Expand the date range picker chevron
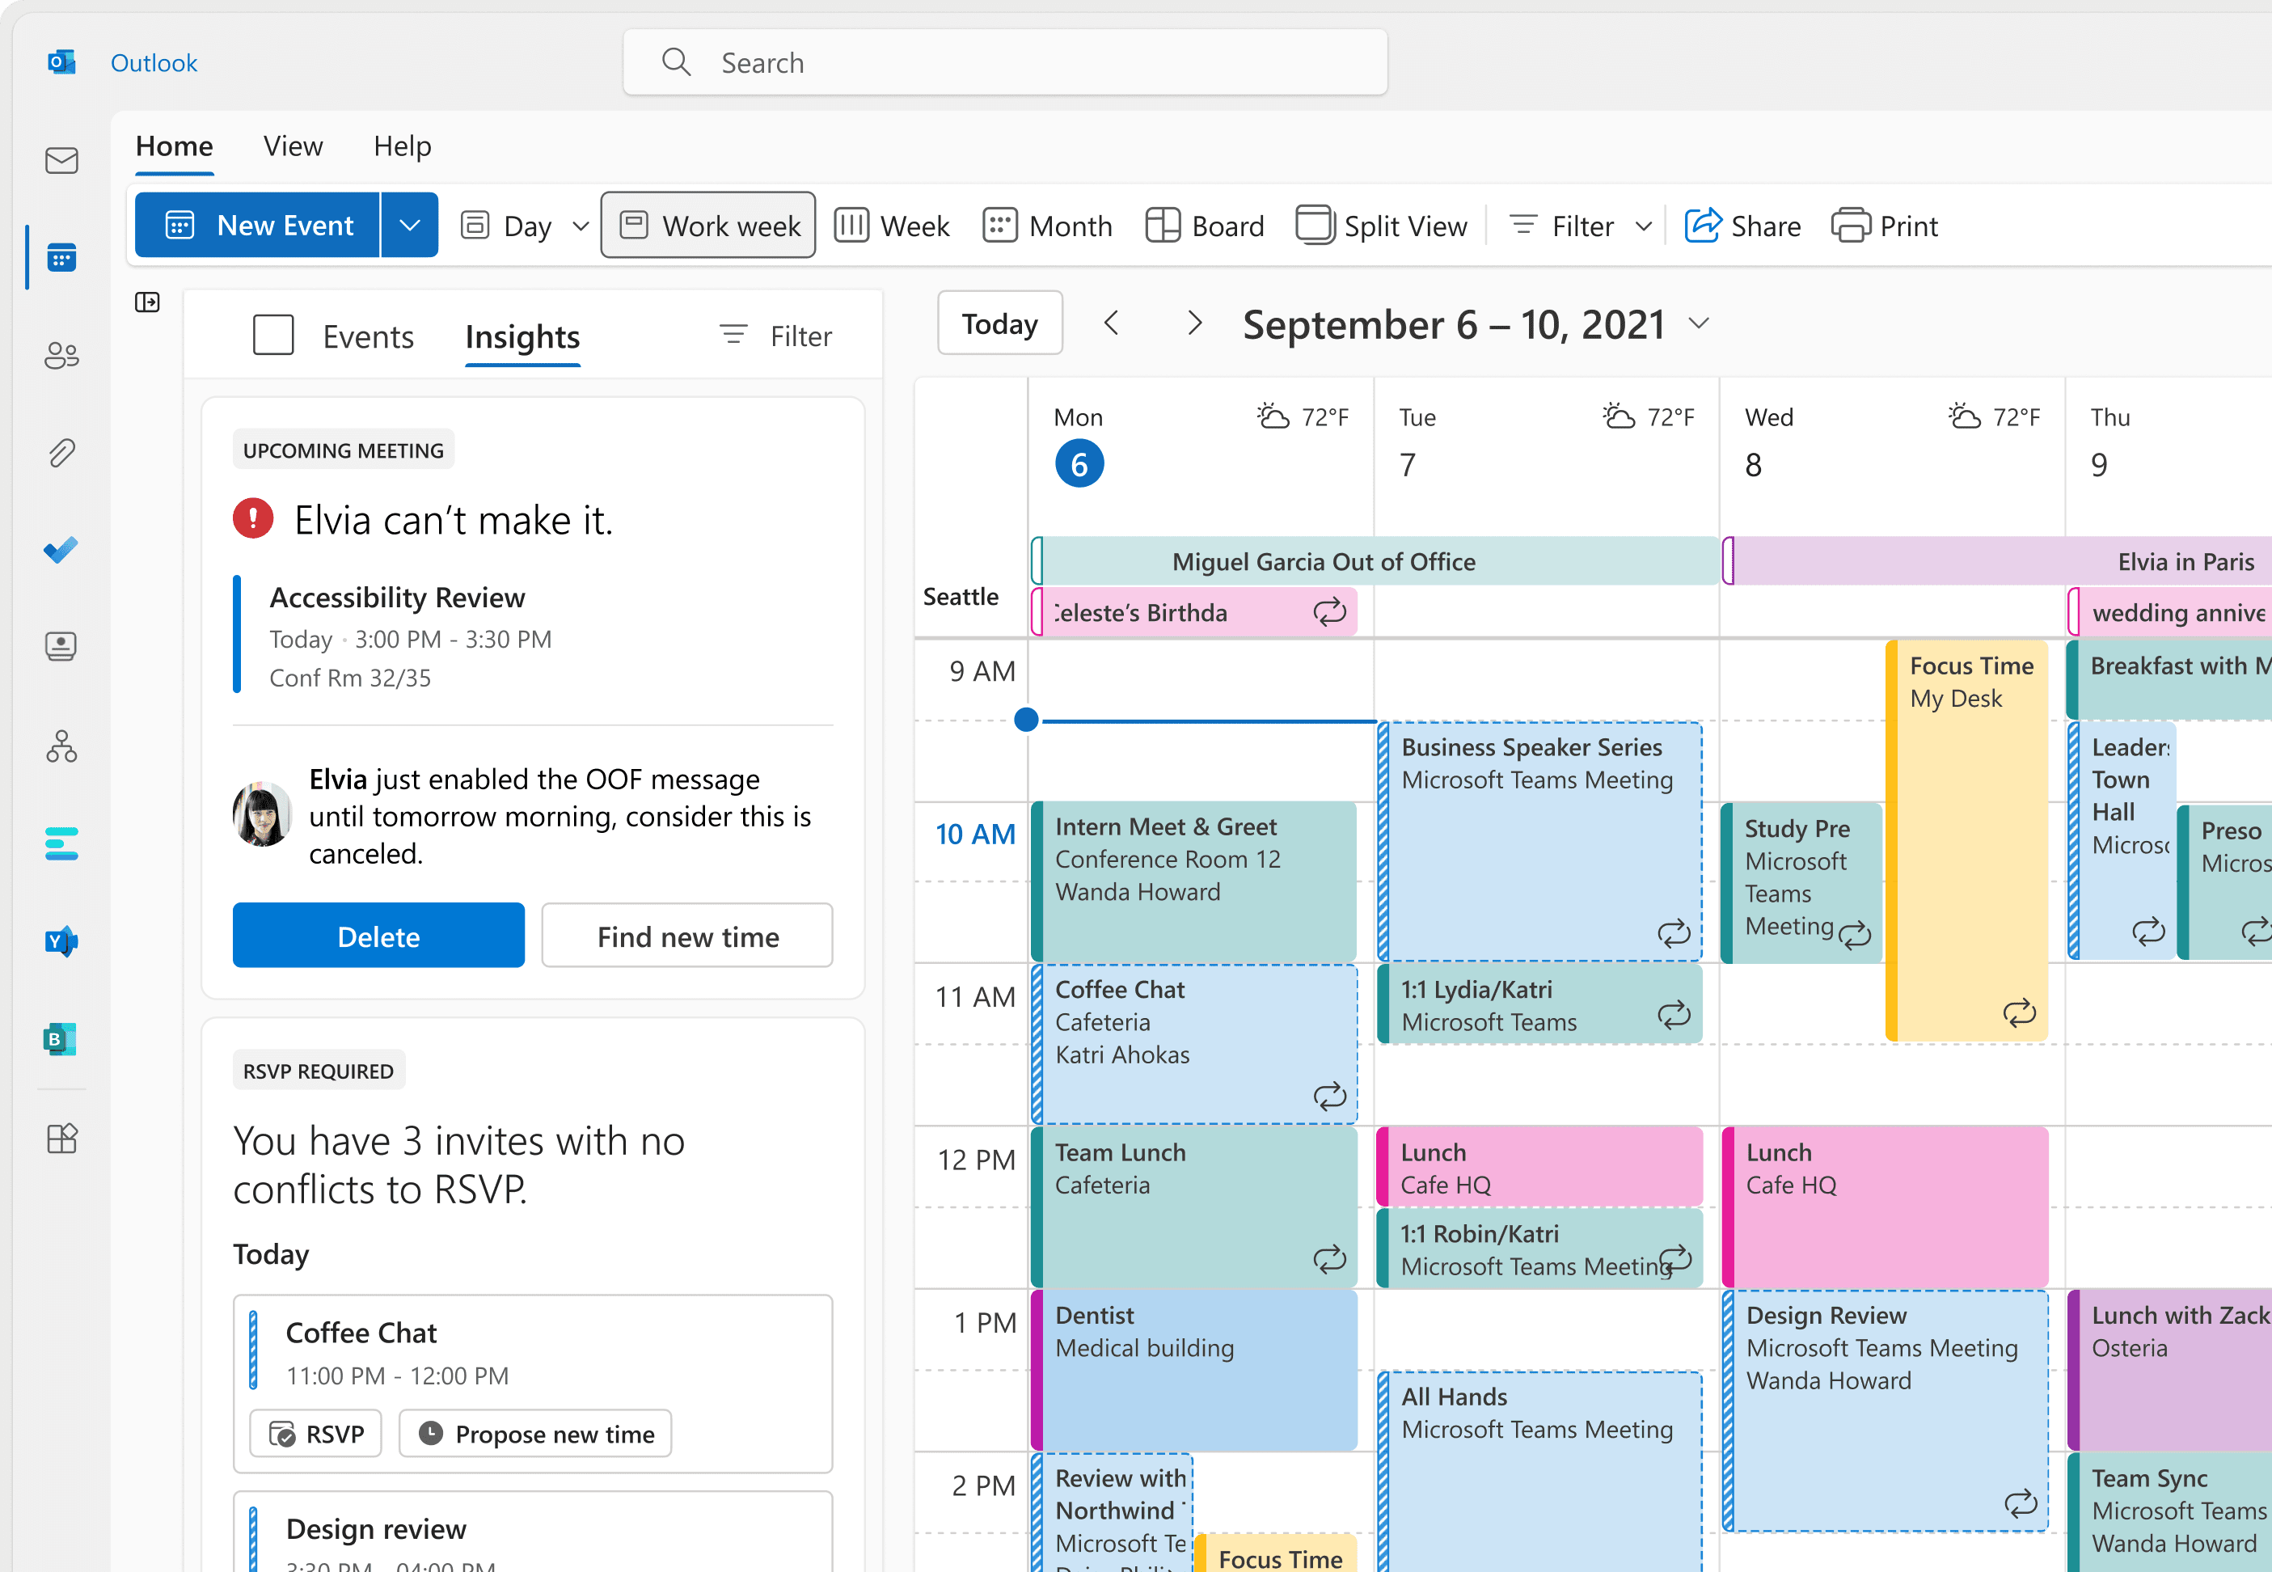This screenshot has width=2272, height=1572. 1699,323
